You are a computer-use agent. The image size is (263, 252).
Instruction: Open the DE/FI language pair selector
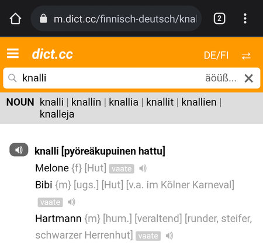pos(216,56)
